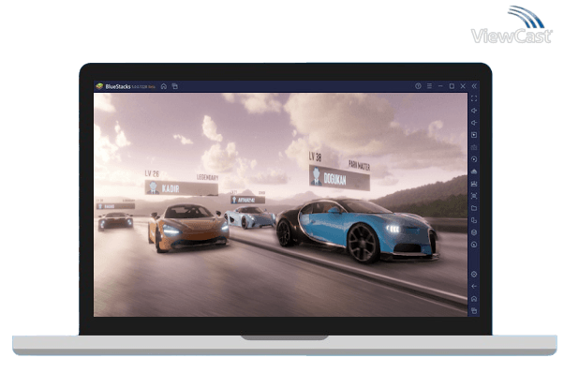The width and height of the screenshot is (564, 388).
Task: Open BlueStacks settings gear icon
Action: coord(474,274)
